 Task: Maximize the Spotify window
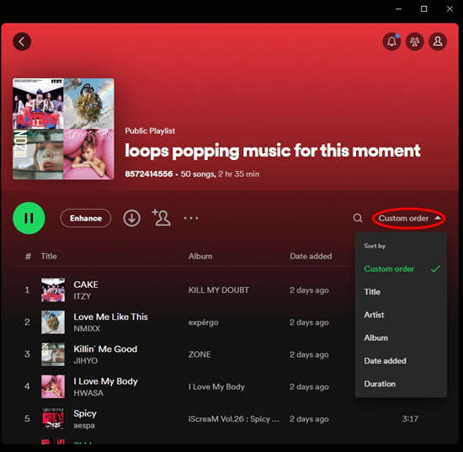[423, 9]
